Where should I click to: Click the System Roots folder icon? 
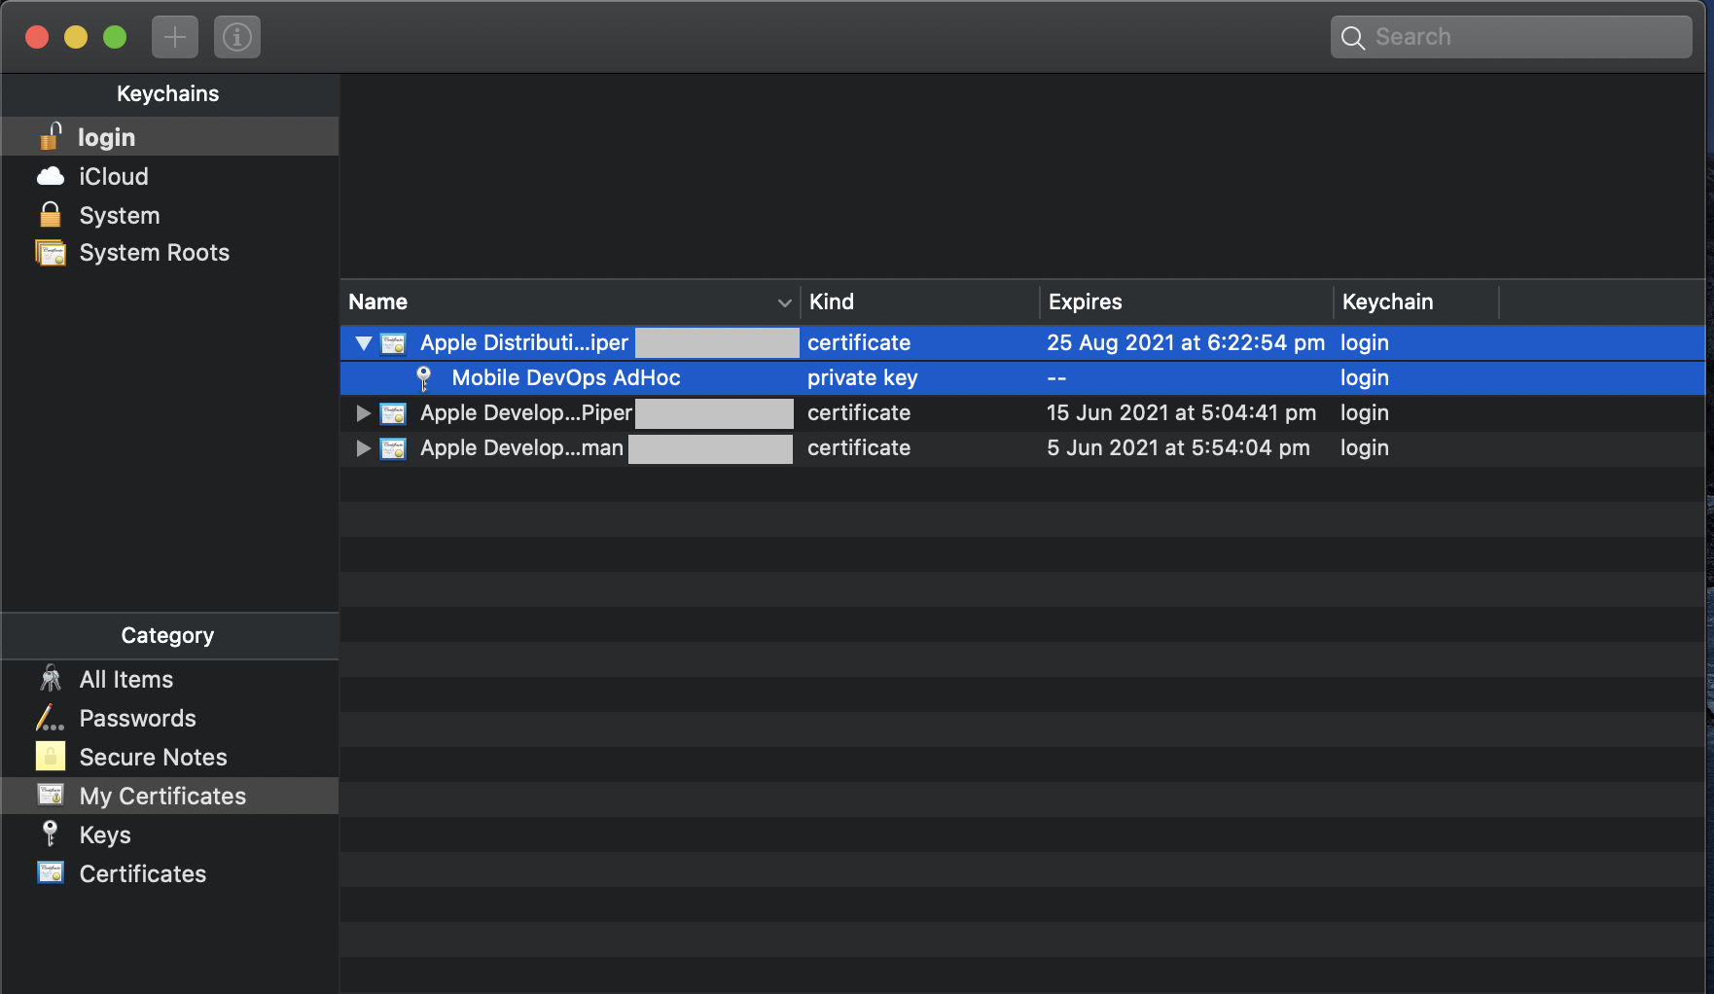pyautogui.click(x=51, y=253)
